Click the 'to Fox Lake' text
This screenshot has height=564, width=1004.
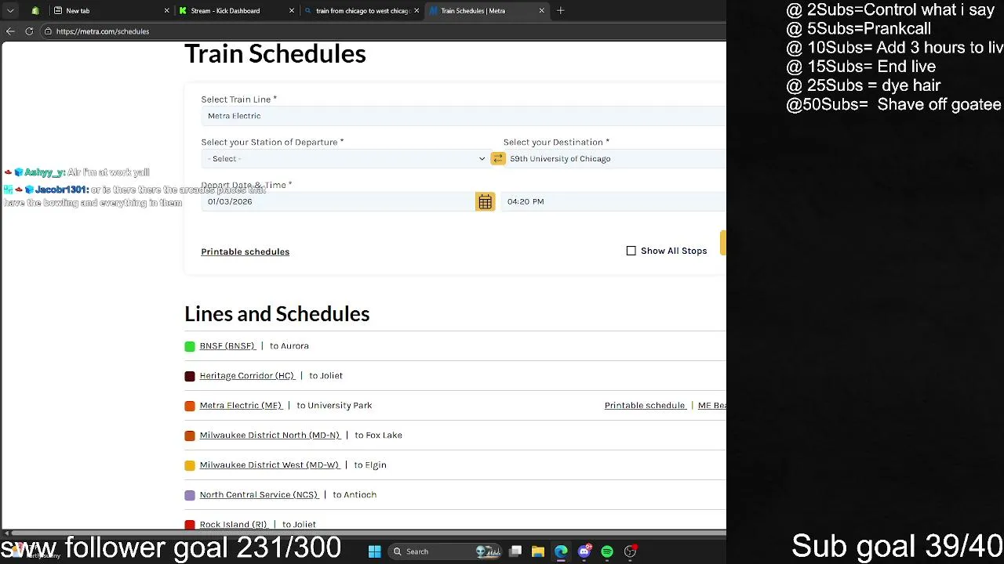(378, 435)
